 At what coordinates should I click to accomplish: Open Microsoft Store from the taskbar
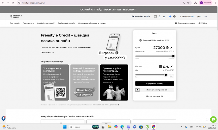tap(141, 127)
